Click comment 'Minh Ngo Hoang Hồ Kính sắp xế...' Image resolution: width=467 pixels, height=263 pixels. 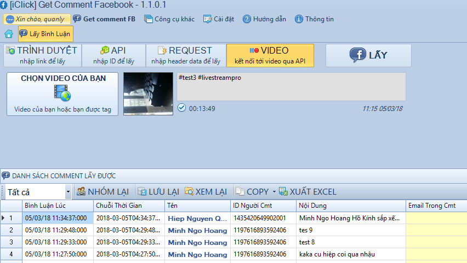[351, 218]
